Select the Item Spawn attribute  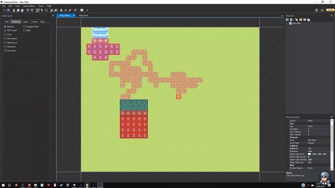pos(5,38)
